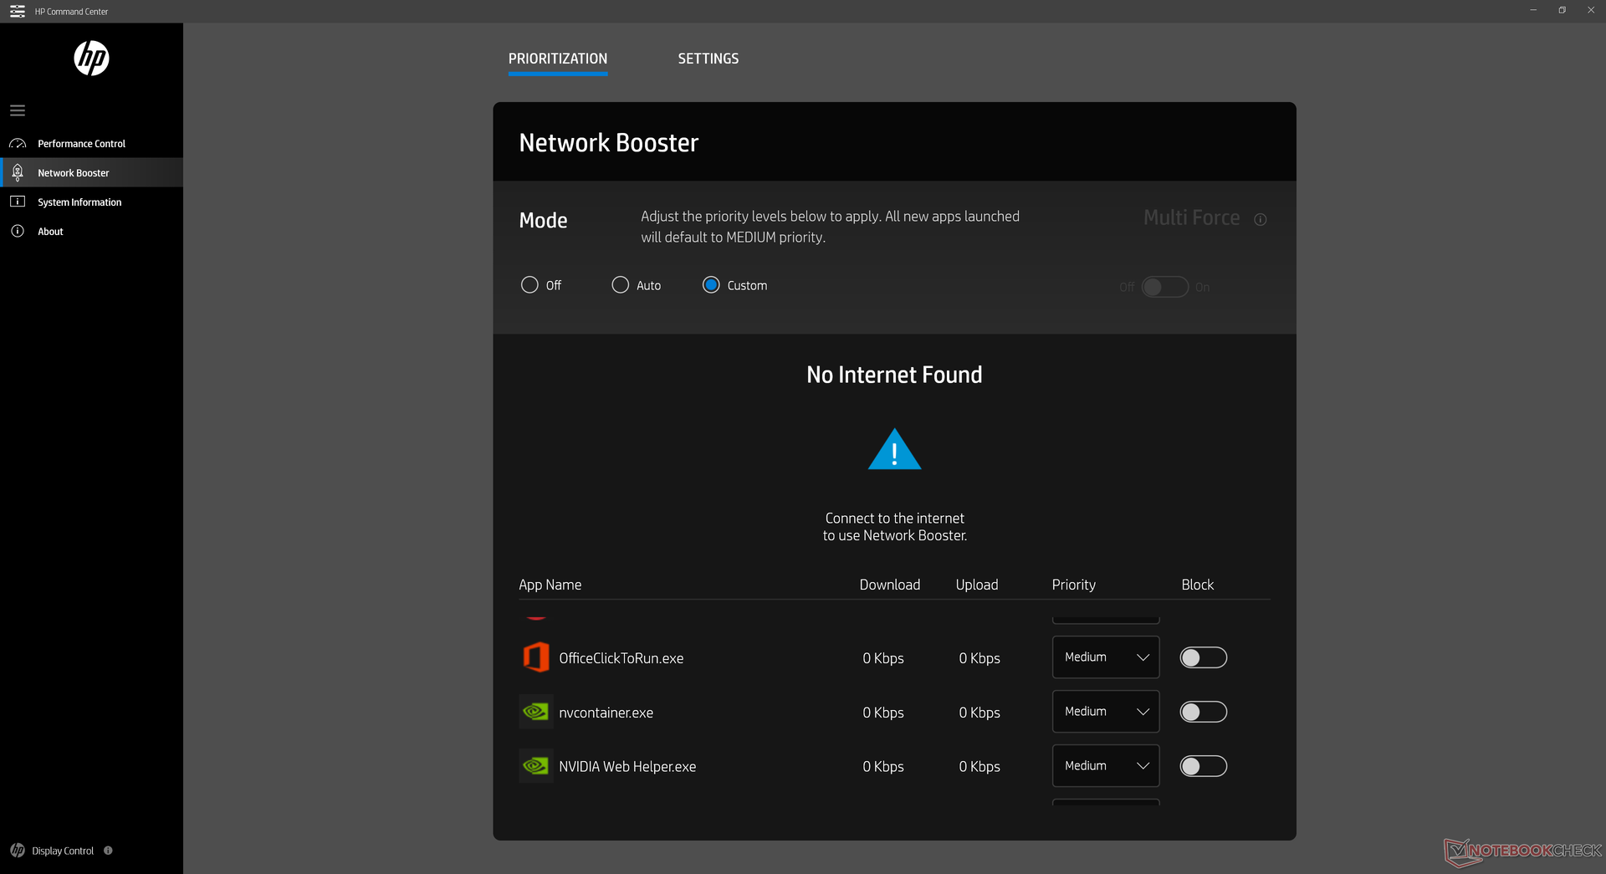Screen dimensions: 1606x874
Task: Click the OfficeClickToRun.exe app icon
Action: tap(535, 657)
